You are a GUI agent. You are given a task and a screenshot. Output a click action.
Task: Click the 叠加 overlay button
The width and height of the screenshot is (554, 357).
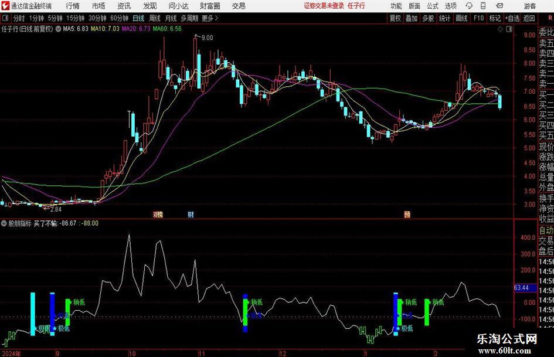click(412, 18)
